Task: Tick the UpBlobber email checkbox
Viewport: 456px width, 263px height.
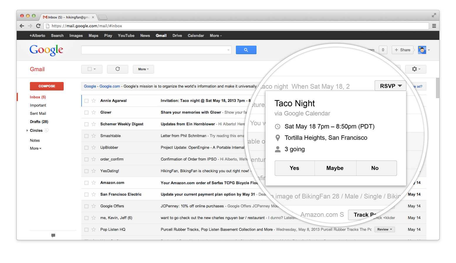Action: tap(86, 148)
